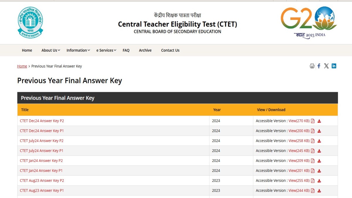Share page via X (Twitter) icon
Screen dimensions: 352x198
326,66
